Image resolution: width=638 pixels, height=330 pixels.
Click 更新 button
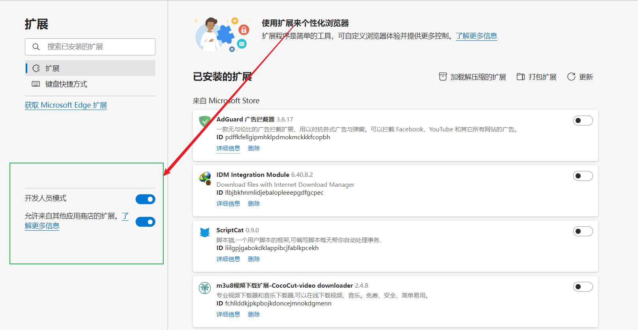coord(580,77)
